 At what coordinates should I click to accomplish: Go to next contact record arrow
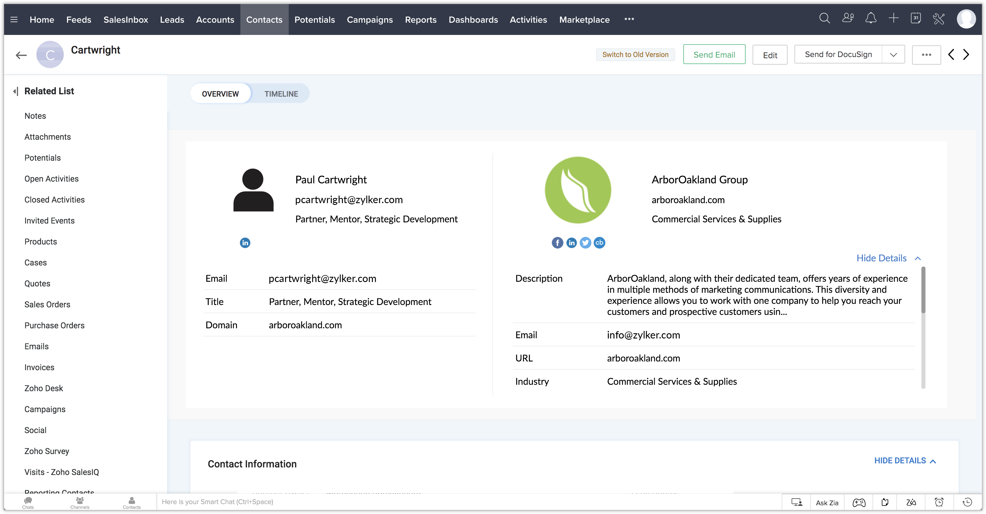(x=966, y=55)
